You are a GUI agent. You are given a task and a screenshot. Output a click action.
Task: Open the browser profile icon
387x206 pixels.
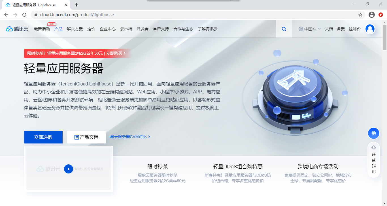point(371,14)
